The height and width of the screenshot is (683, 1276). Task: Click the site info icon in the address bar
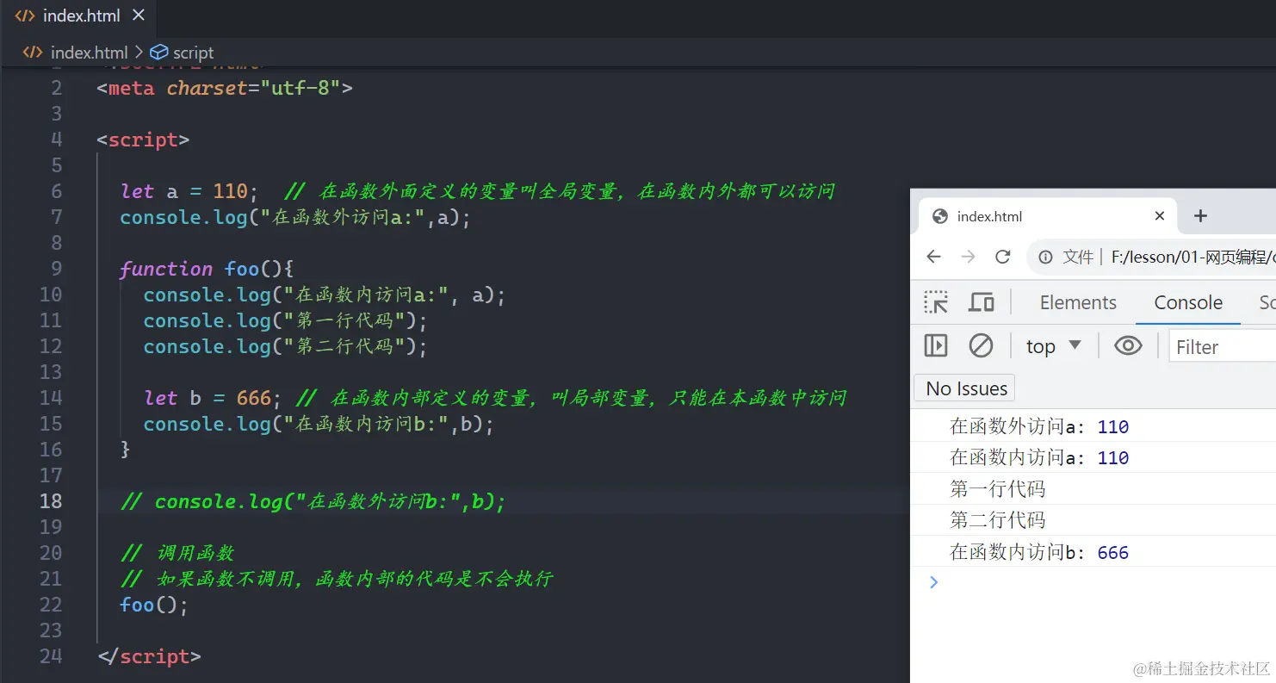1046,257
